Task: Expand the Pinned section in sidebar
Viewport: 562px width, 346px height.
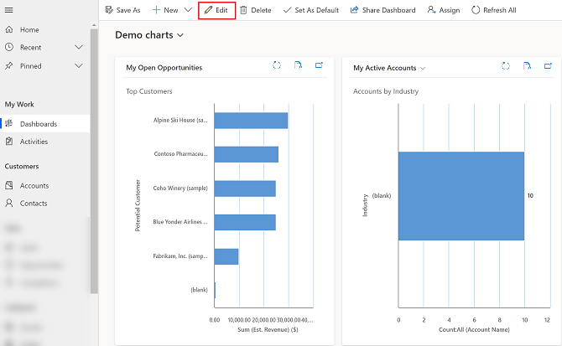Action: coord(79,66)
